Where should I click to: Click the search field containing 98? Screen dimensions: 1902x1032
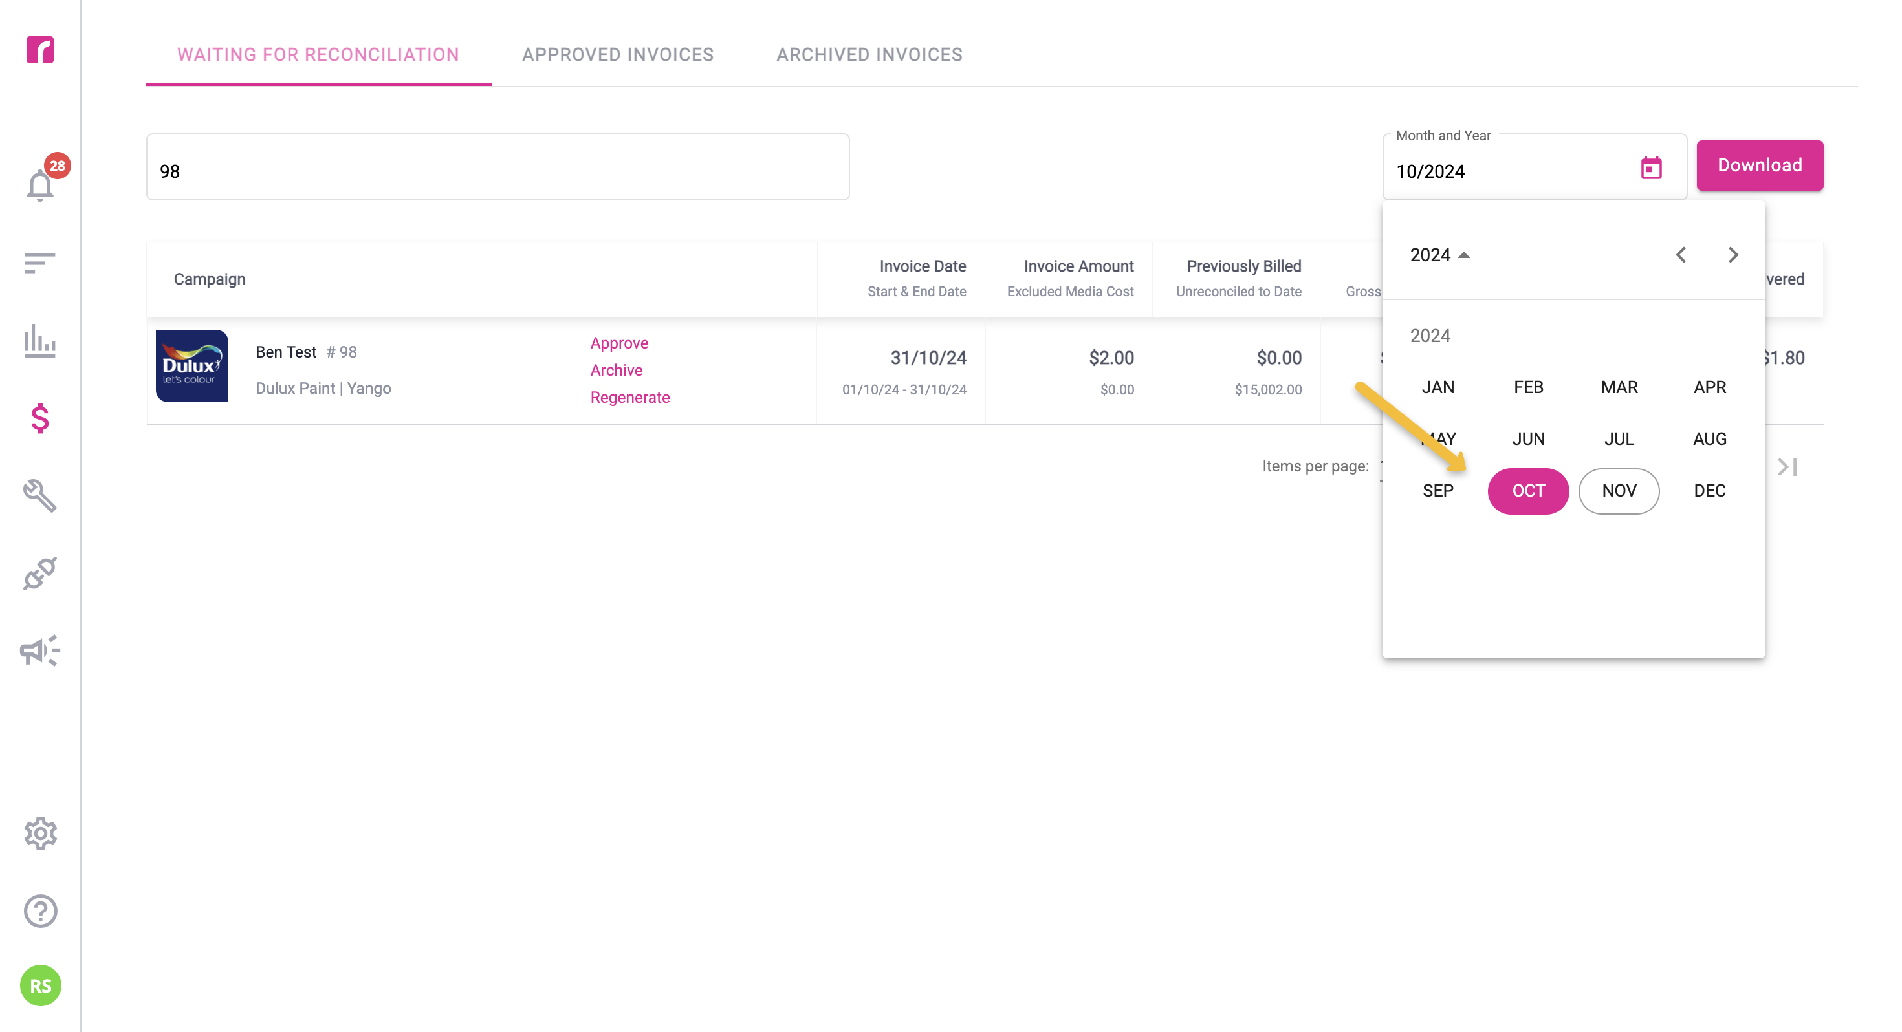click(497, 167)
